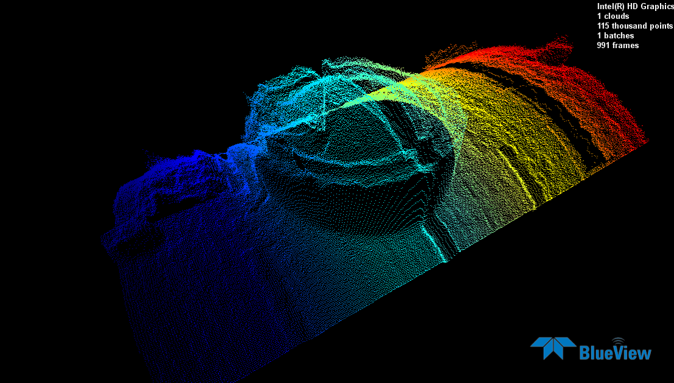Click the "Intel(R) HD Graphics" overlay text

[635, 7]
